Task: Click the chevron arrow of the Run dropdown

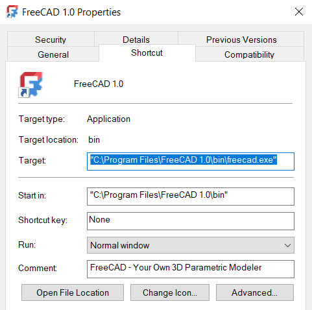Action: (287, 245)
